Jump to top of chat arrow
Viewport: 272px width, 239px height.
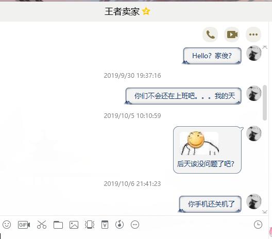pos(265,47)
